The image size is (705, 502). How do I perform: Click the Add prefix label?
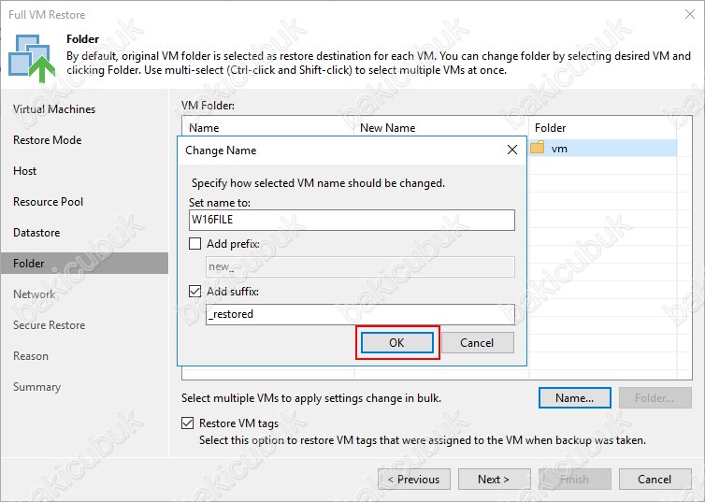point(234,244)
